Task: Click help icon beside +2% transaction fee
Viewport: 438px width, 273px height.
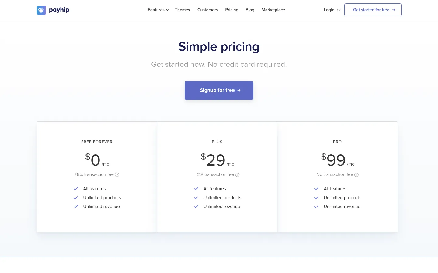Action: tap(238, 175)
